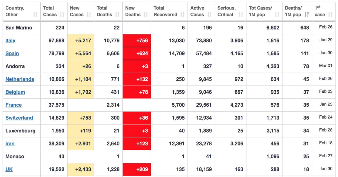Click the UK country link
Image resolution: width=338 pixels, height=177 pixels.
pyautogui.click(x=9, y=169)
